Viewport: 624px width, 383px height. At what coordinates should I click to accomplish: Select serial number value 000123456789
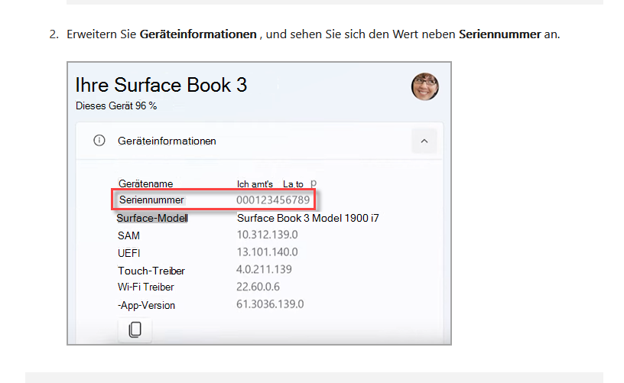point(273,200)
